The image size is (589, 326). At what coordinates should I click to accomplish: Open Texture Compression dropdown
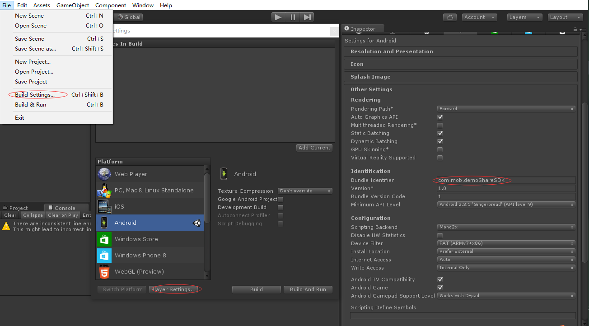click(x=305, y=191)
